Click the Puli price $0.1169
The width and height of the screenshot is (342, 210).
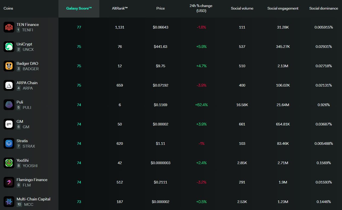(x=160, y=105)
